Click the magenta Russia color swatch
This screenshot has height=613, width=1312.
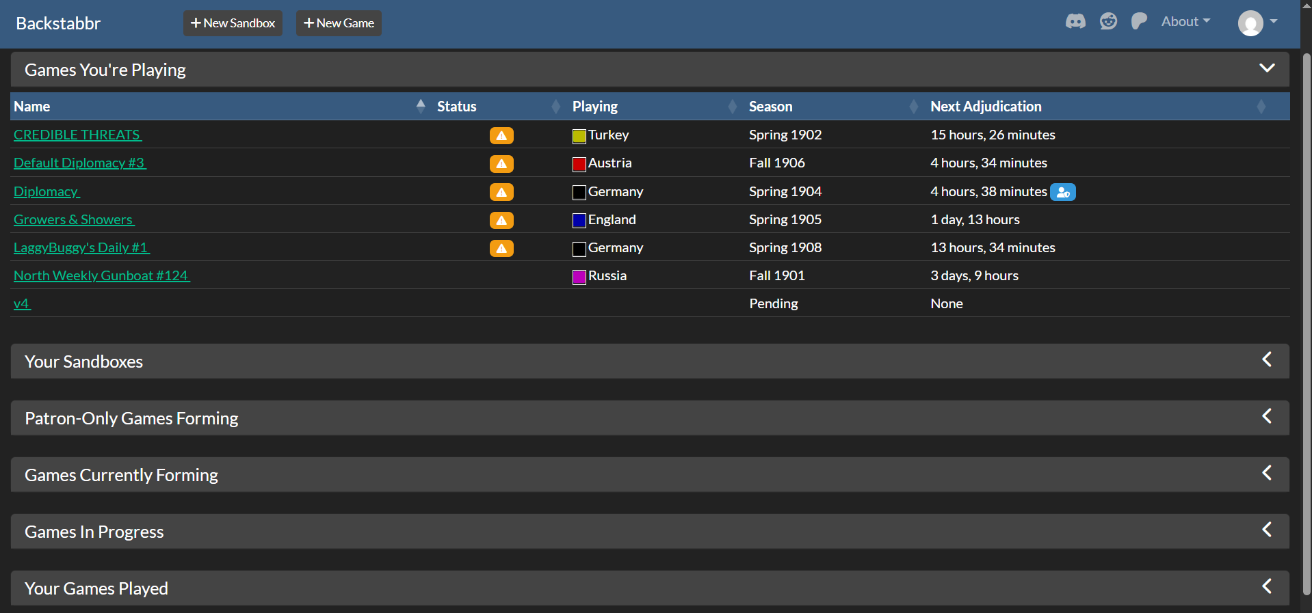click(x=579, y=277)
